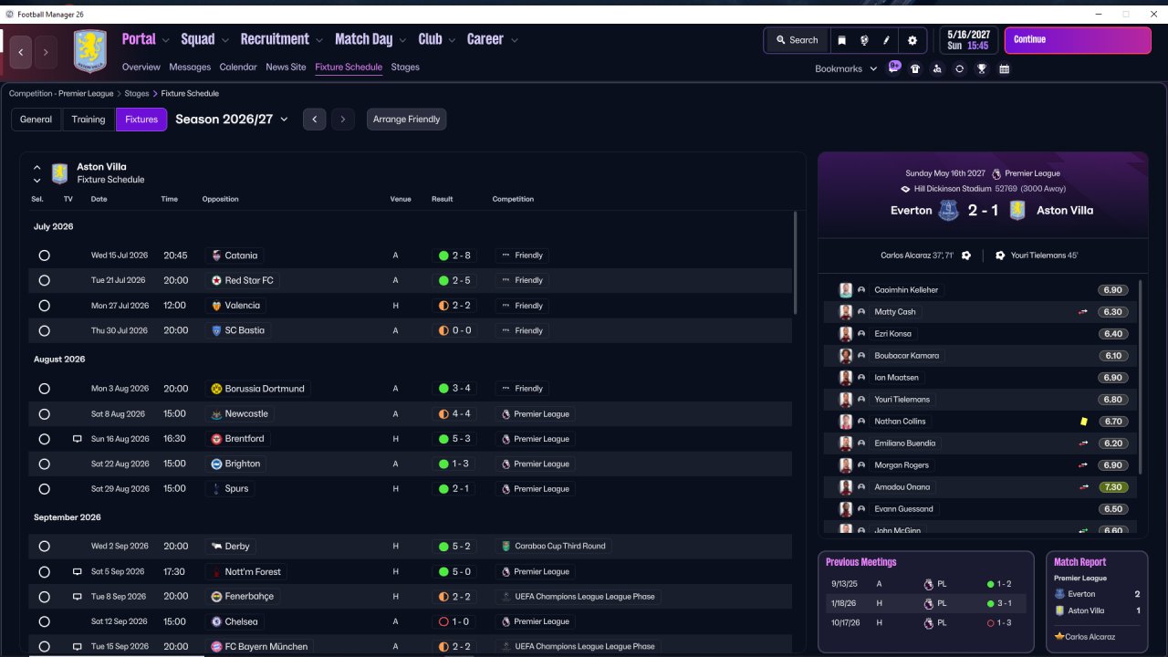Screen dimensions: 1168x657
Task: Open the News Site subtab
Action: point(286,67)
